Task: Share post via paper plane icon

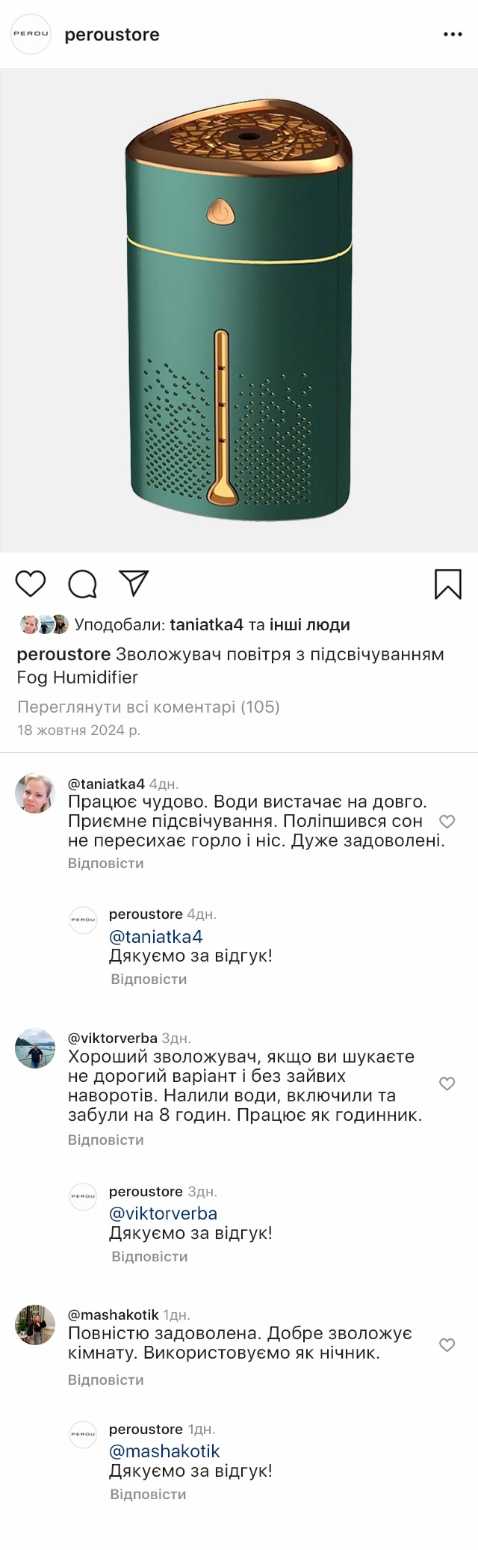Action: [x=134, y=584]
